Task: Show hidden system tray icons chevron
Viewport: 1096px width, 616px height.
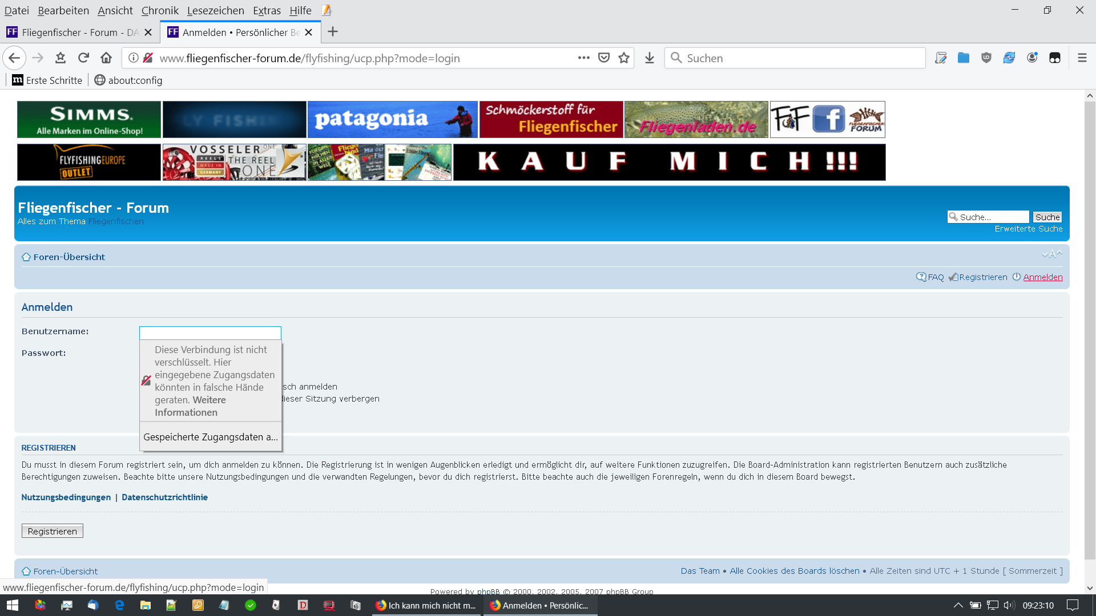Action: pyautogui.click(x=958, y=605)
